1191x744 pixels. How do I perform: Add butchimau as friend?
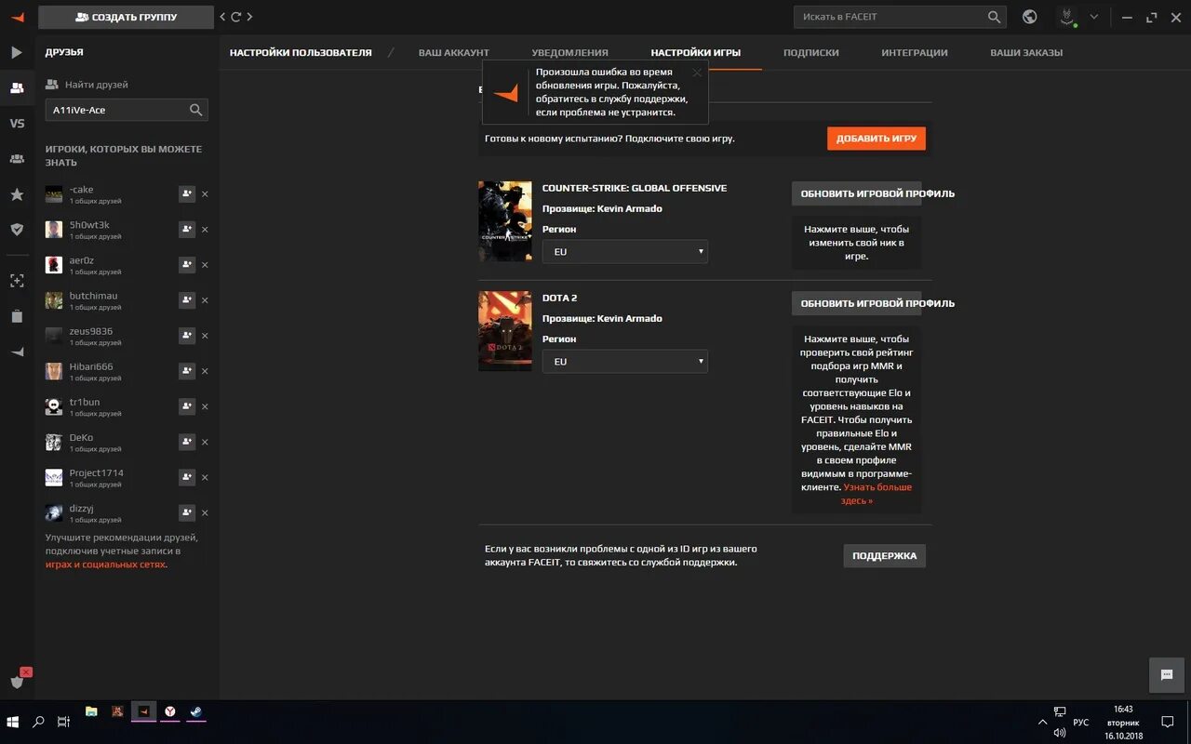[187, 300]
